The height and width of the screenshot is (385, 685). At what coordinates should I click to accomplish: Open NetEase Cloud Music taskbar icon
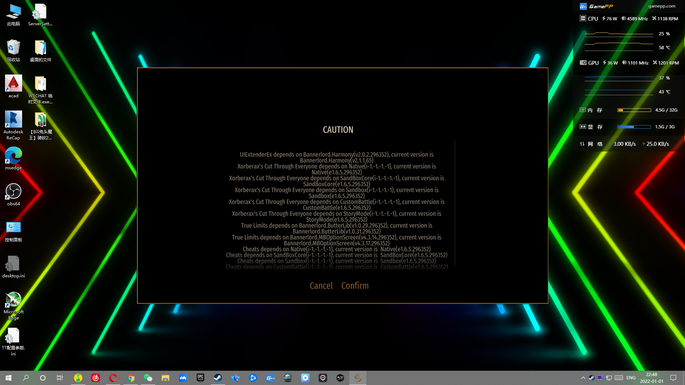(96, 378)
